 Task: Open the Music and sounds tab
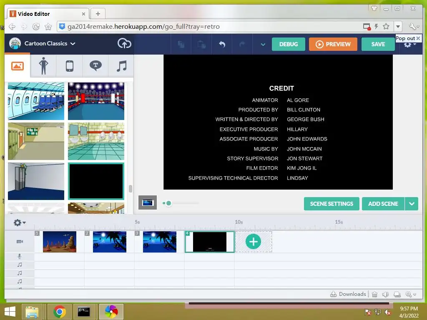(121, 66)
